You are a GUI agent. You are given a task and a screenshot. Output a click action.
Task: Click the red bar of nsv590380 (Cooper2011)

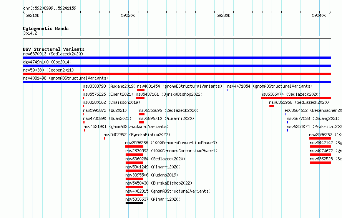click(177, 74)
